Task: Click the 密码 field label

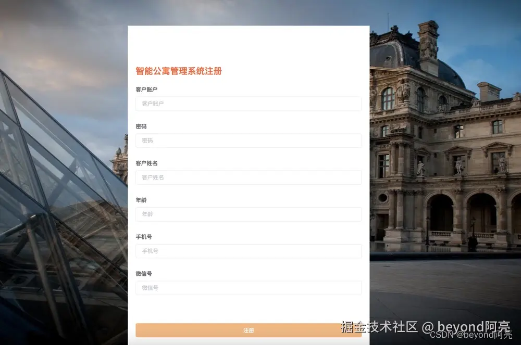Action: [142, 126]
